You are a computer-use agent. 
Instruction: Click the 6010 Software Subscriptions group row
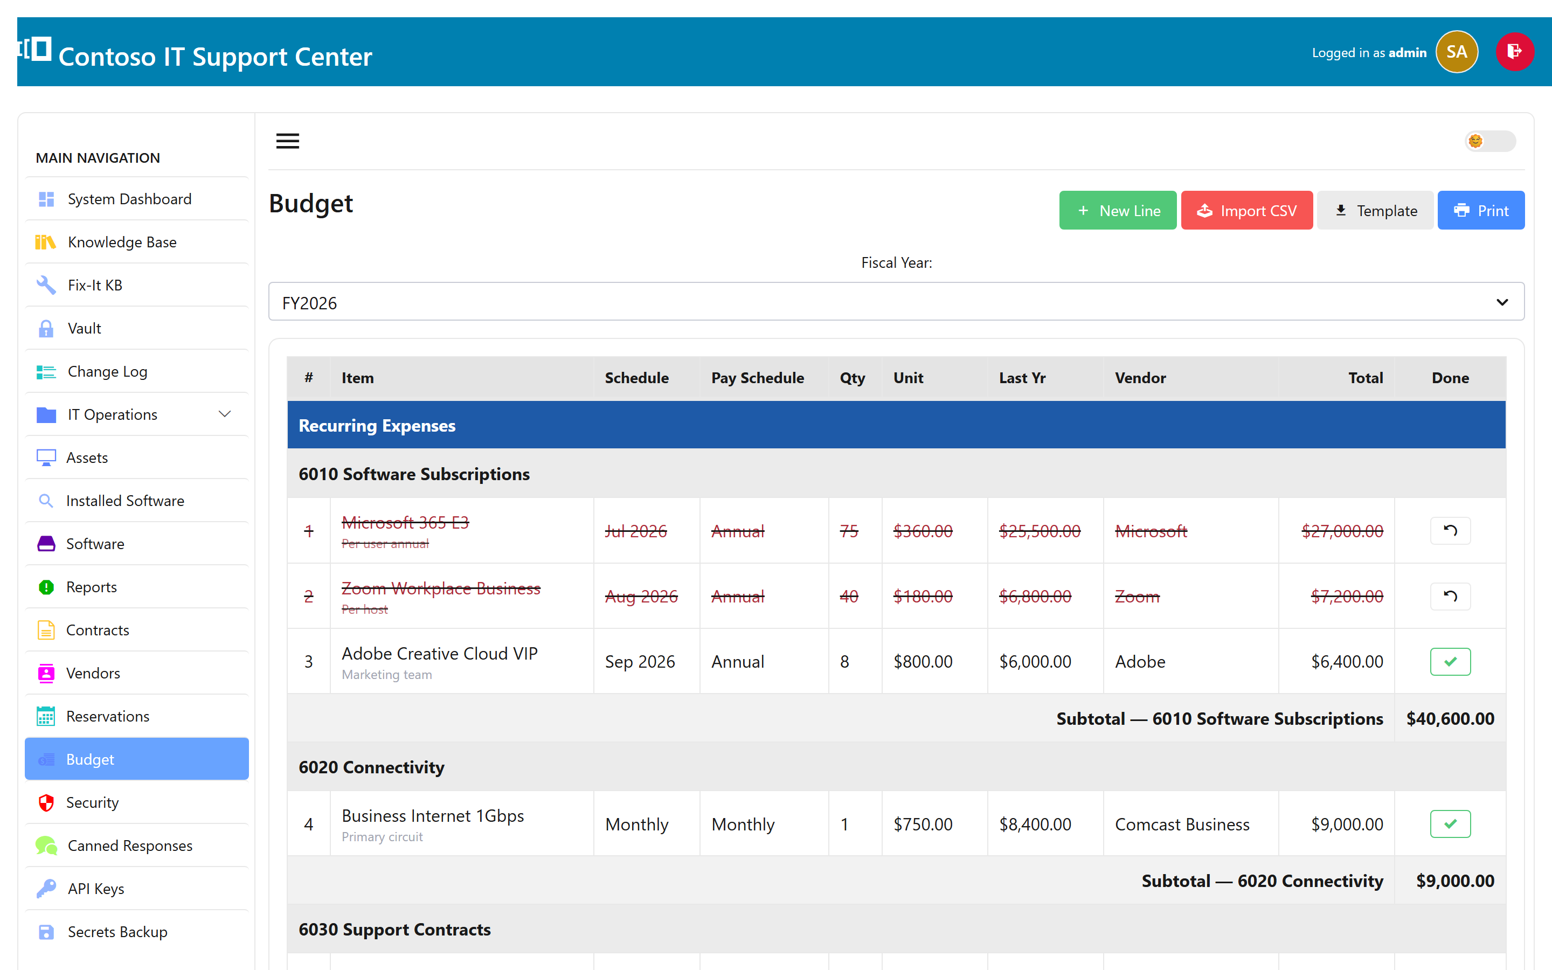coord(896,474)
